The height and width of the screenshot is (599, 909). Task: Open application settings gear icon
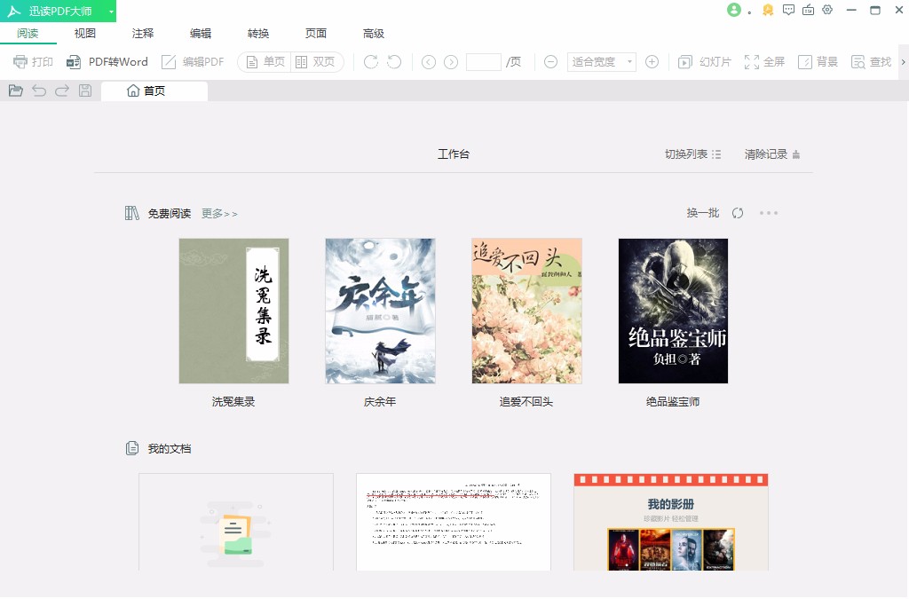(828, 10)
